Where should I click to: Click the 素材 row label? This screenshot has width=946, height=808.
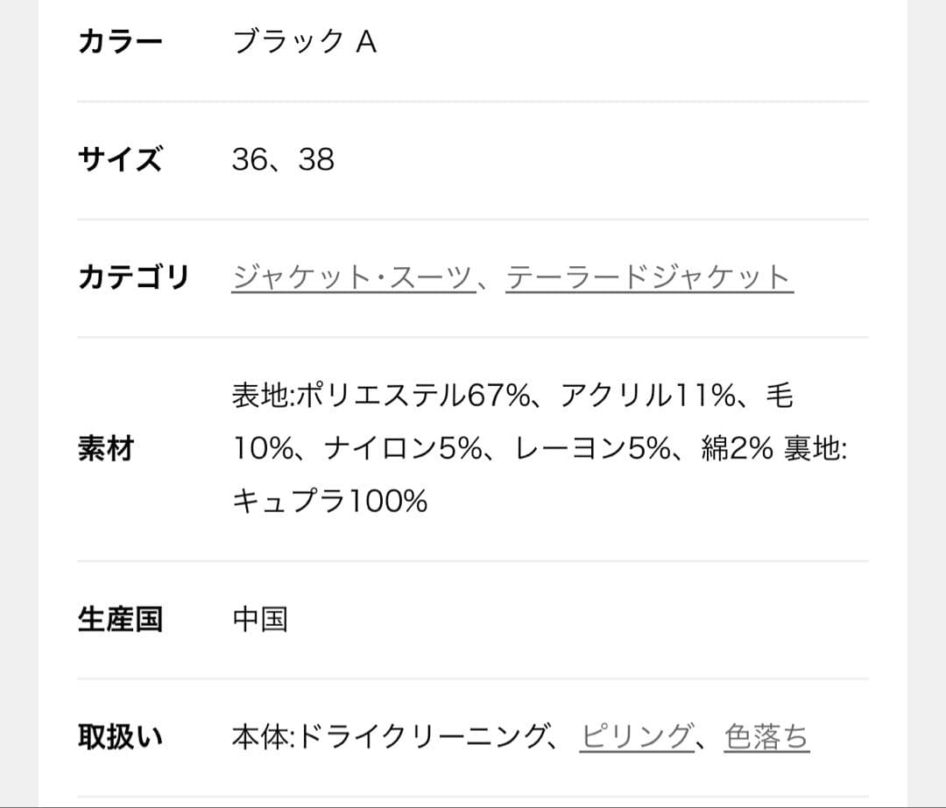point(107,448)
